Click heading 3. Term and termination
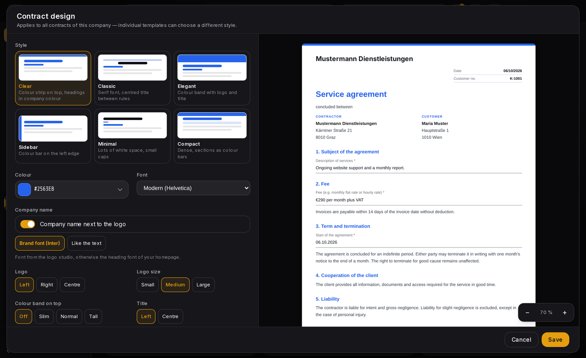The width and height of the screenshot is (586, 358). (343, 226)
